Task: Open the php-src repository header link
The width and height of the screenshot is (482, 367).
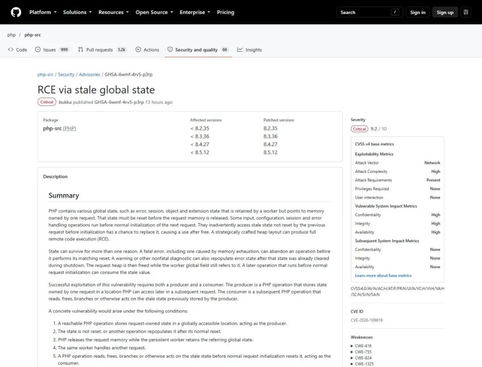Action: (x=33, y=35)
